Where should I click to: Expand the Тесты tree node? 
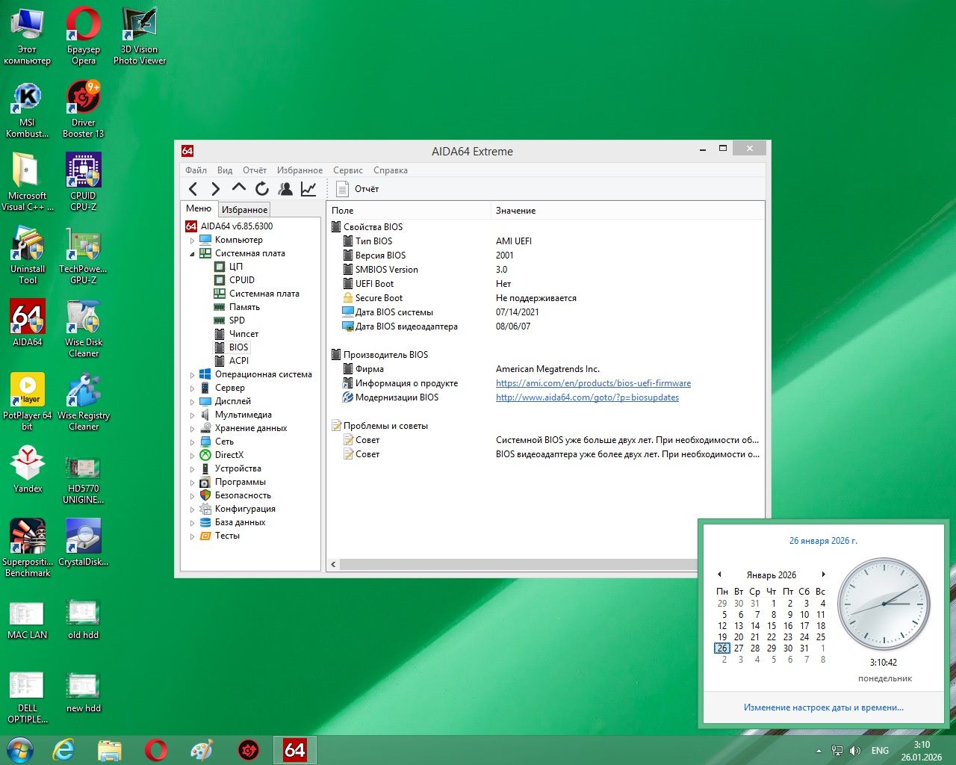coord(192,536)
